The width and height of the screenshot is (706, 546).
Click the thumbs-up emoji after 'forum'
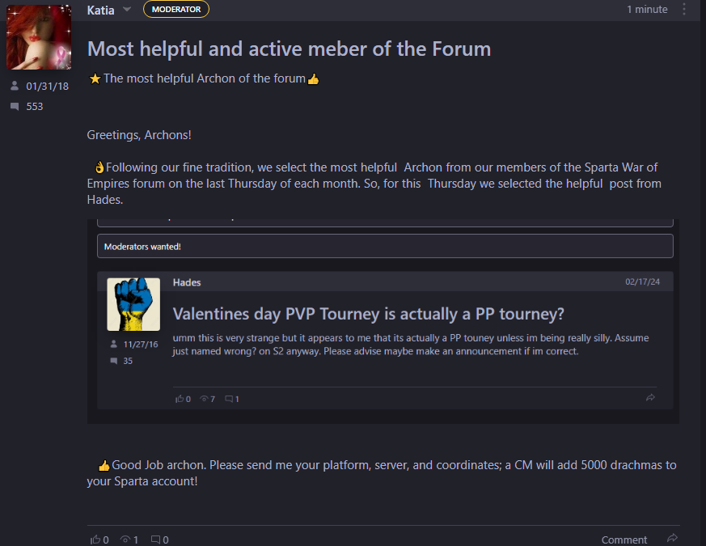(x=314, y=79)
